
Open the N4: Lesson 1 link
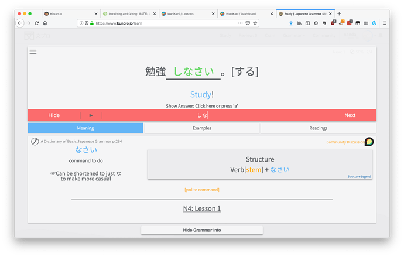pos(202,208)
